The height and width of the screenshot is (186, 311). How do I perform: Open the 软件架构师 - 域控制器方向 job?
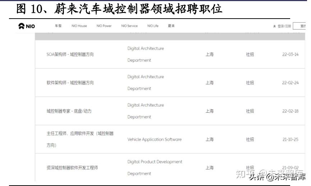[70, 83]
